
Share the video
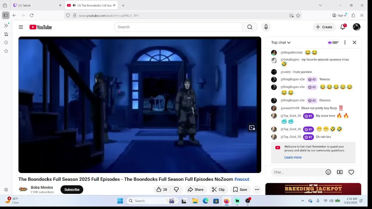pos(196,190)
